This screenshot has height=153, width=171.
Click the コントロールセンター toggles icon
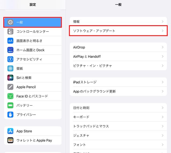tap(10, 32)
